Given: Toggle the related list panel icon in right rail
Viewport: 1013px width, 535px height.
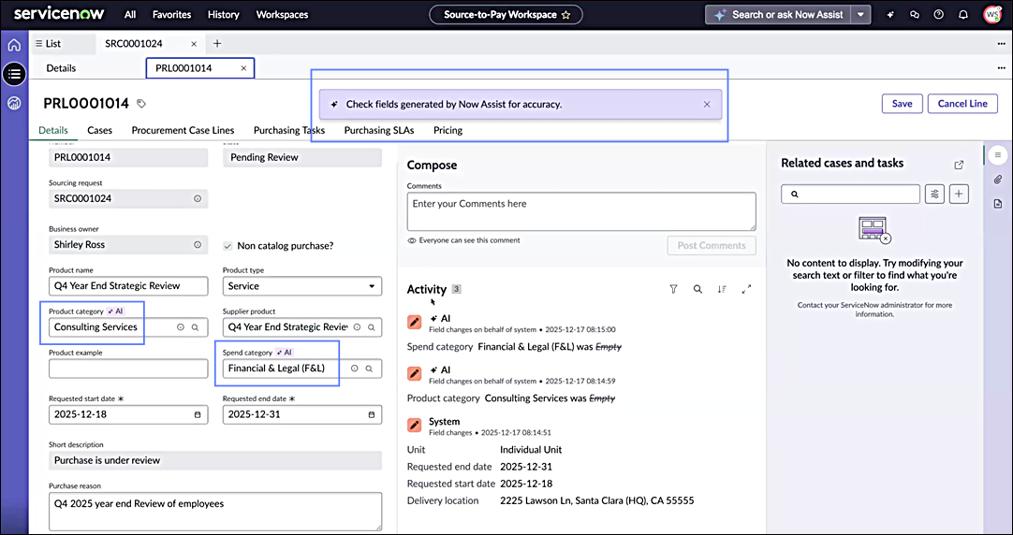Looking at the screenshot, I should coord(998,155).
